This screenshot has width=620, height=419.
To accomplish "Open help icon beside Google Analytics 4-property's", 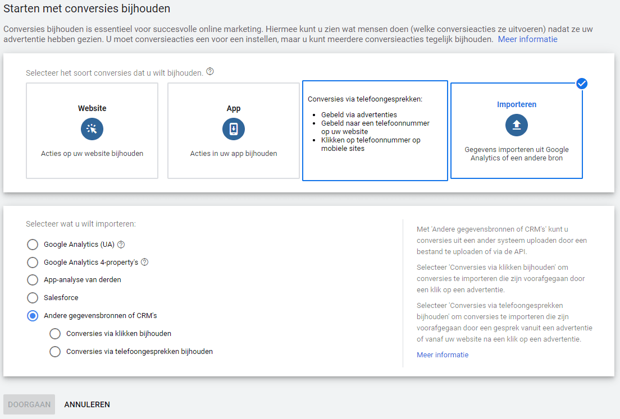I will (145, 262).
